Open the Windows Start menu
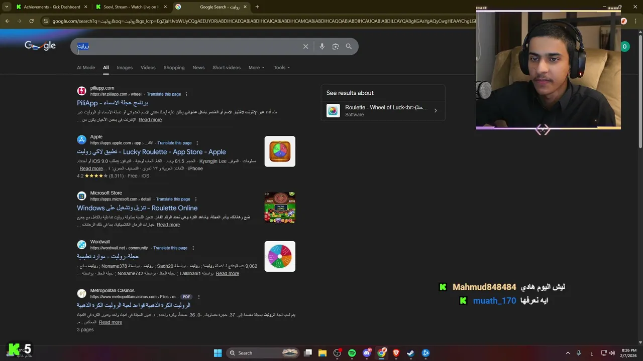The width and height of the screenshot is (643, 361). (218, 353)
